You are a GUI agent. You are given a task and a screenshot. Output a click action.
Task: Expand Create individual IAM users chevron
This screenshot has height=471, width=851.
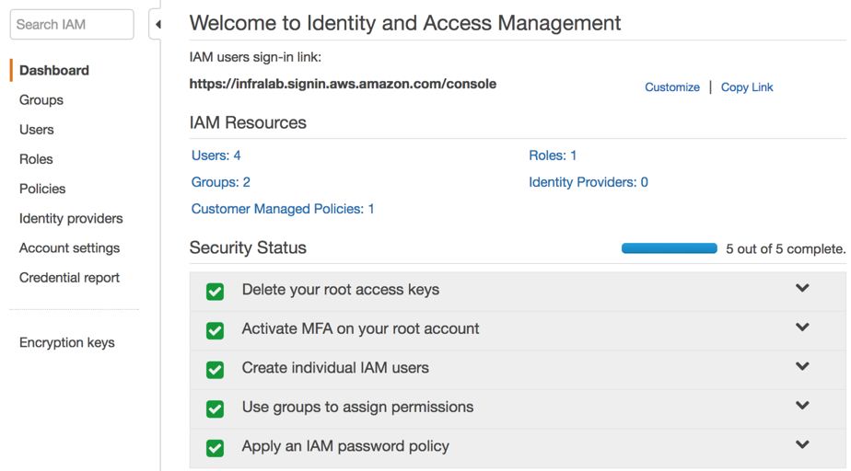[802, 366]
